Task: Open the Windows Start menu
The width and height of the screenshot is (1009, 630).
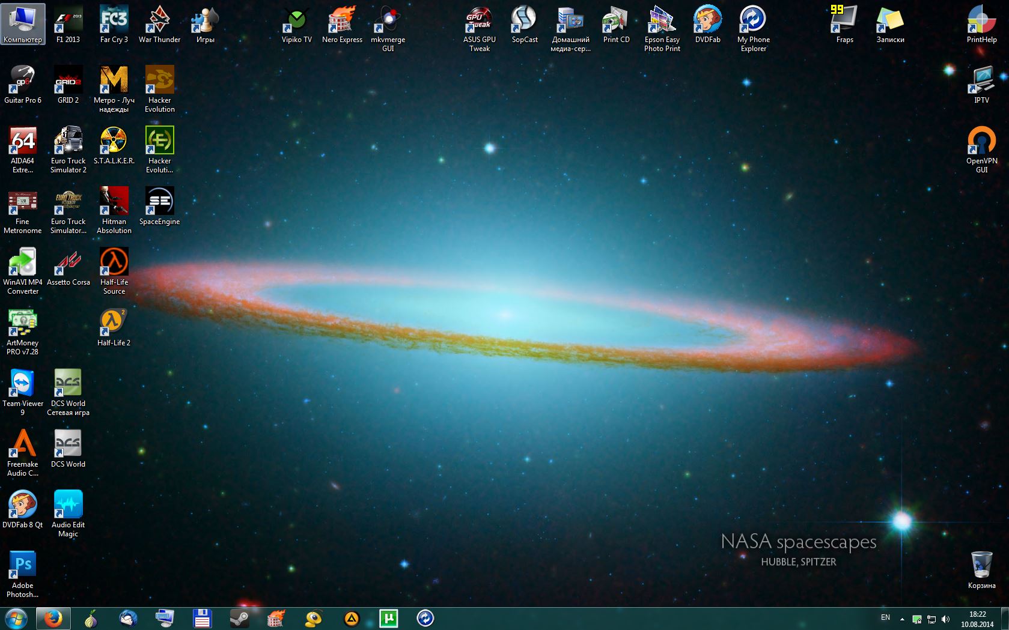Action: (x=16, y=618)
